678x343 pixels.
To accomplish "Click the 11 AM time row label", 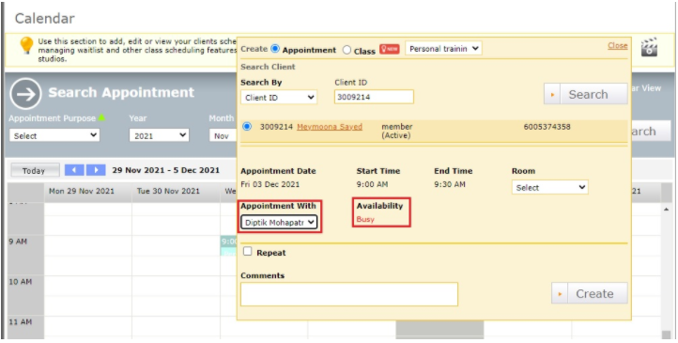I will (20, 321).
